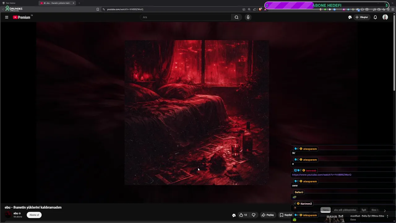The height and width of the screenshot is (223, 396).
Task: Select the İlgili filter chip
Action: [x=364, y=210]
